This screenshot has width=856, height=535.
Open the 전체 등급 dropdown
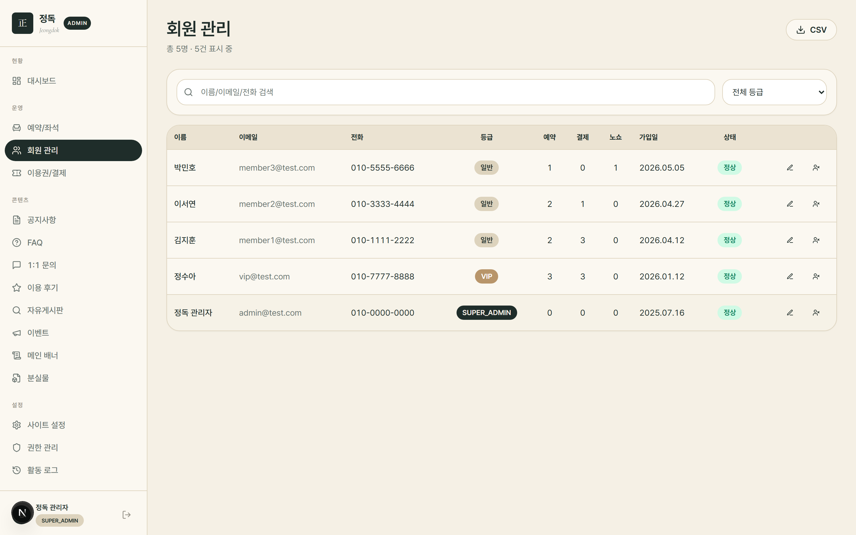click(x=774, y=92)
